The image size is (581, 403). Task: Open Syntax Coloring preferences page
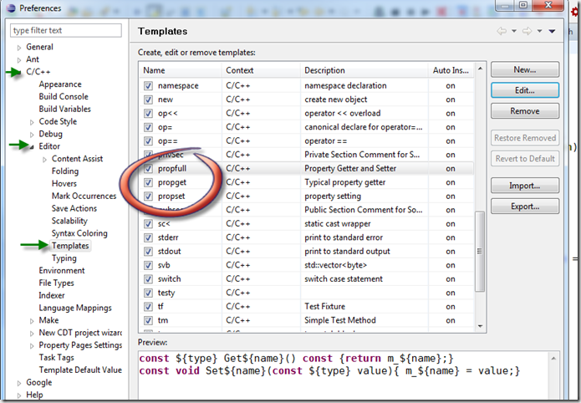[x=79, y=233]
